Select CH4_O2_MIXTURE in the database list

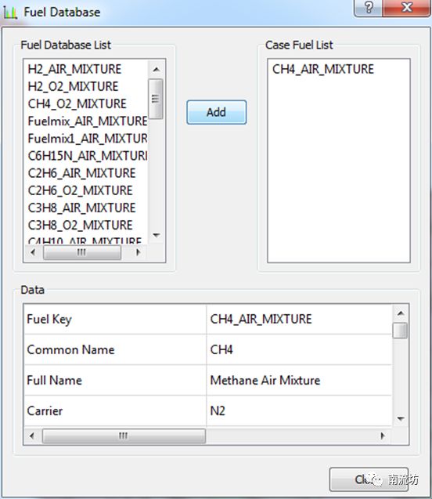coord(77,103)
